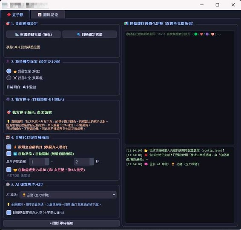The width and height of the screenshot is (241, 230).
Task: Click the 開始即時輔助 button
Action: [x=61, y=223]
